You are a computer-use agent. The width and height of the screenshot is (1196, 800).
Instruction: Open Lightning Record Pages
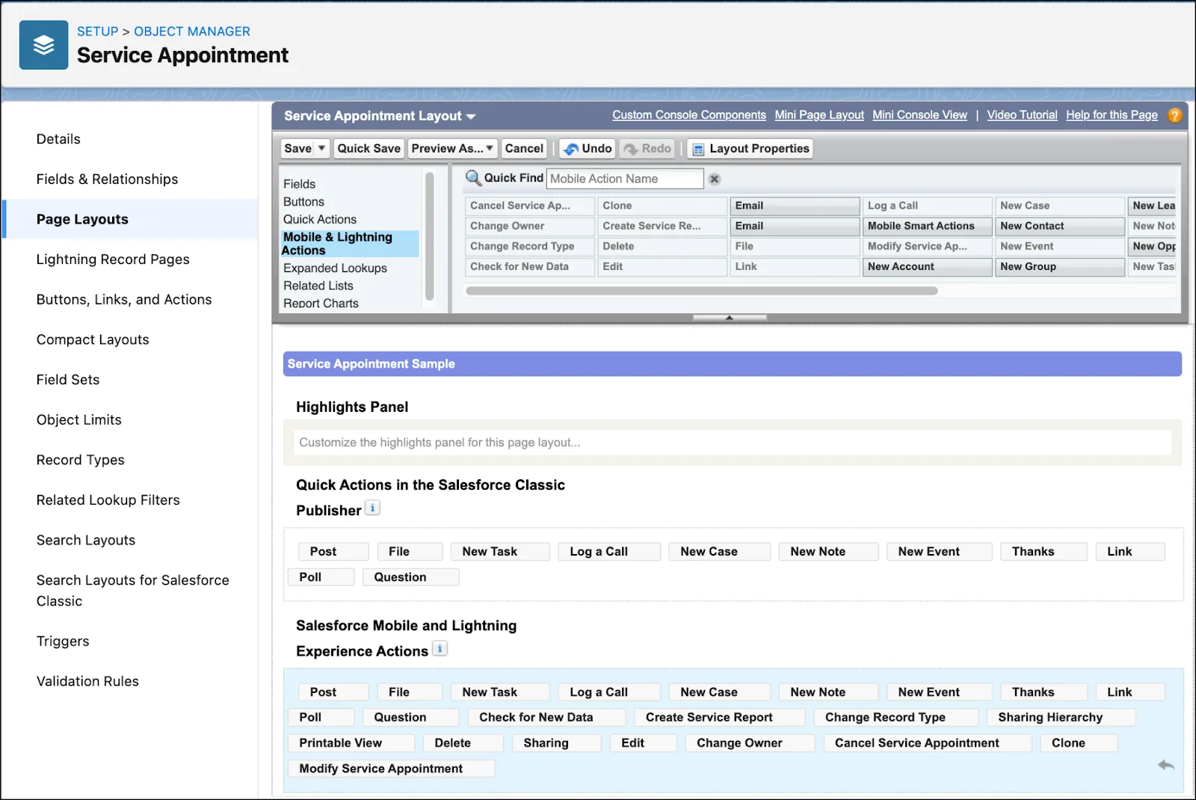113,259
